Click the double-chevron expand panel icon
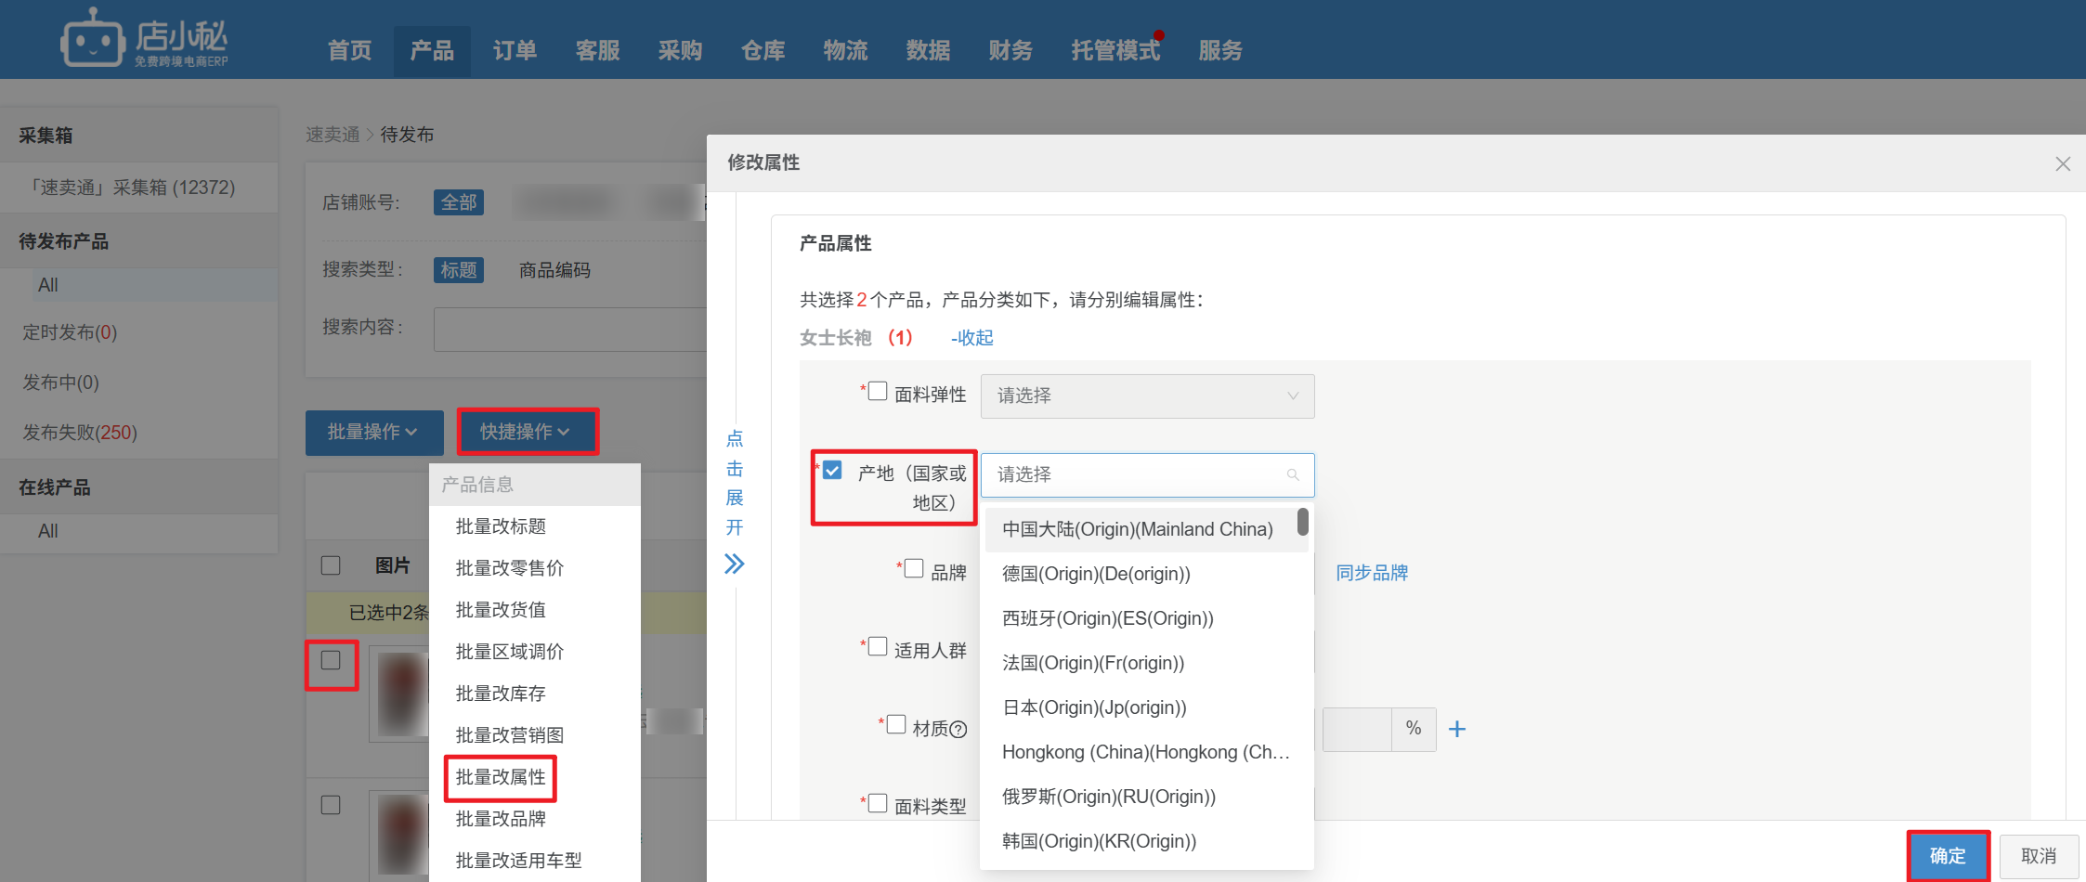 point(734,564)
